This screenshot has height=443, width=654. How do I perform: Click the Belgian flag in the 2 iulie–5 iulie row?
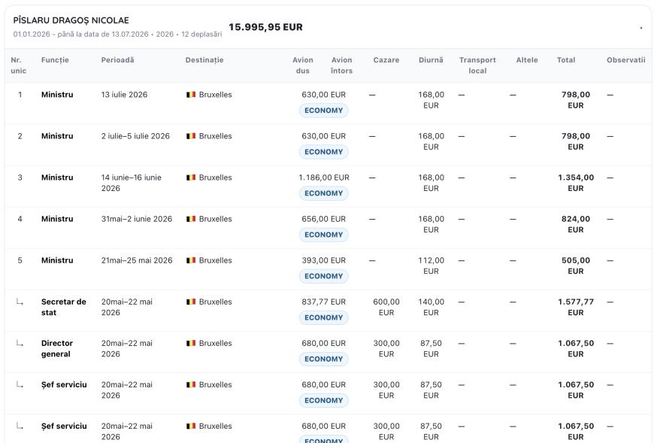tap(191, 136)
